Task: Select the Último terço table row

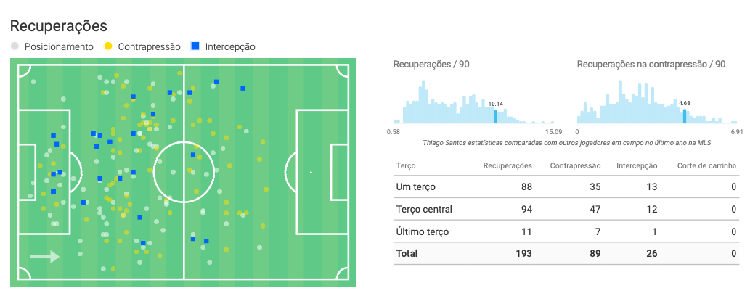Action: tap(566, 231)
